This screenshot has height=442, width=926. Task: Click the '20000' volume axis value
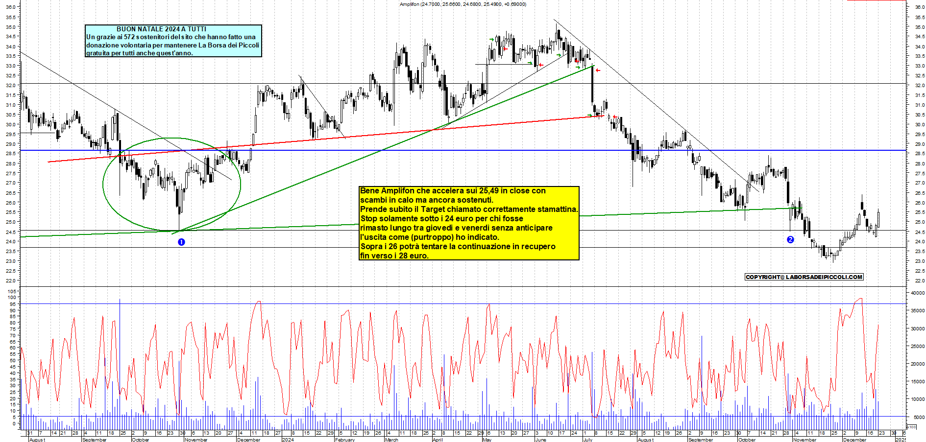918,364
